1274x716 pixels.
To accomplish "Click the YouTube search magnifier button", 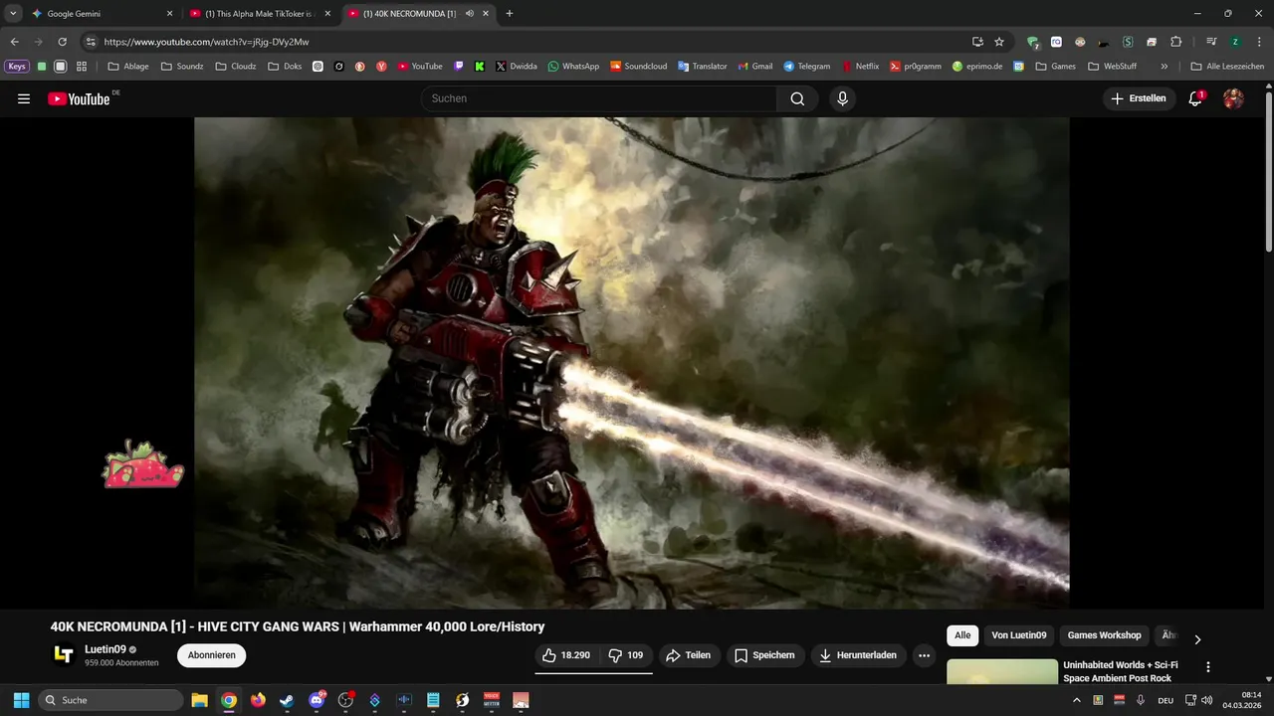I will coord(797,98).
